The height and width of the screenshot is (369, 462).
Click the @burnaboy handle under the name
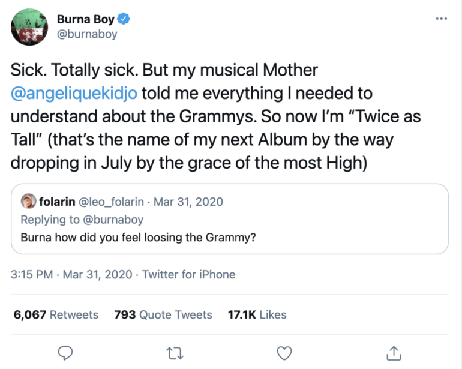[87, 34]
